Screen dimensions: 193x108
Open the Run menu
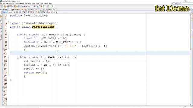click(26, 3)
